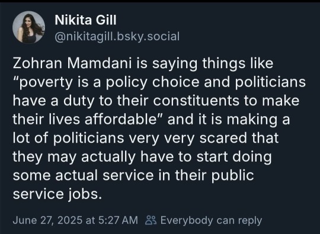Open the @nikitagill.bsky.social handle
Image resolution: width=320 pixels, height=234 pixels.
click(x=117, y=37)
